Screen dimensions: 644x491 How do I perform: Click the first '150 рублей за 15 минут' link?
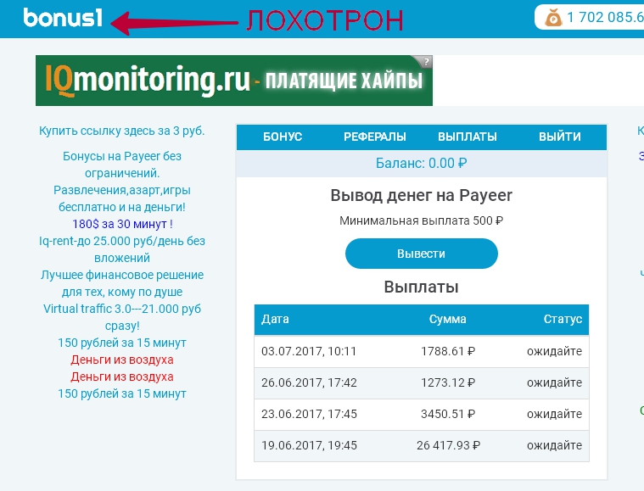click(x=122, y=343)
